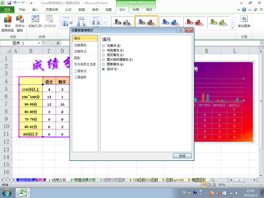Image resolution: width=264 pixels, height=198 pixels.
Task: Minimize the ribbon with caret icon
Action: (238, 10)
